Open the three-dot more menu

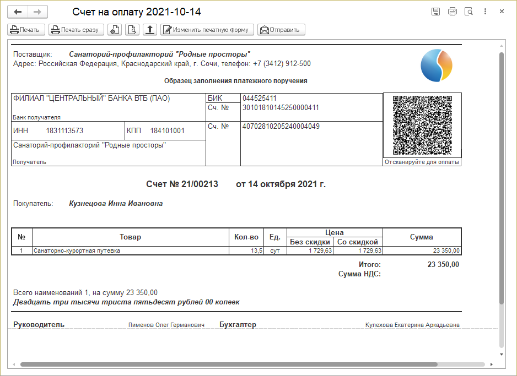485,12
